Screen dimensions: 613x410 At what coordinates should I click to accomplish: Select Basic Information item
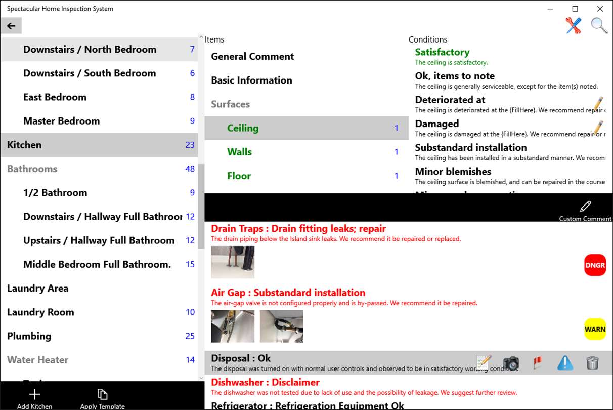pos(306,80)
